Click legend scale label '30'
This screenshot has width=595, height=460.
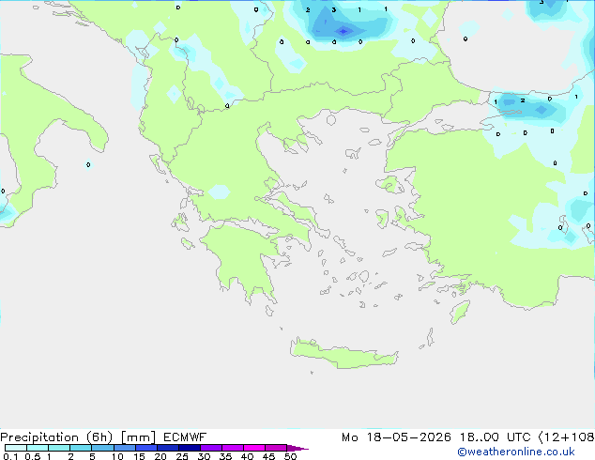pyautogui.click(x=204, y=456)
